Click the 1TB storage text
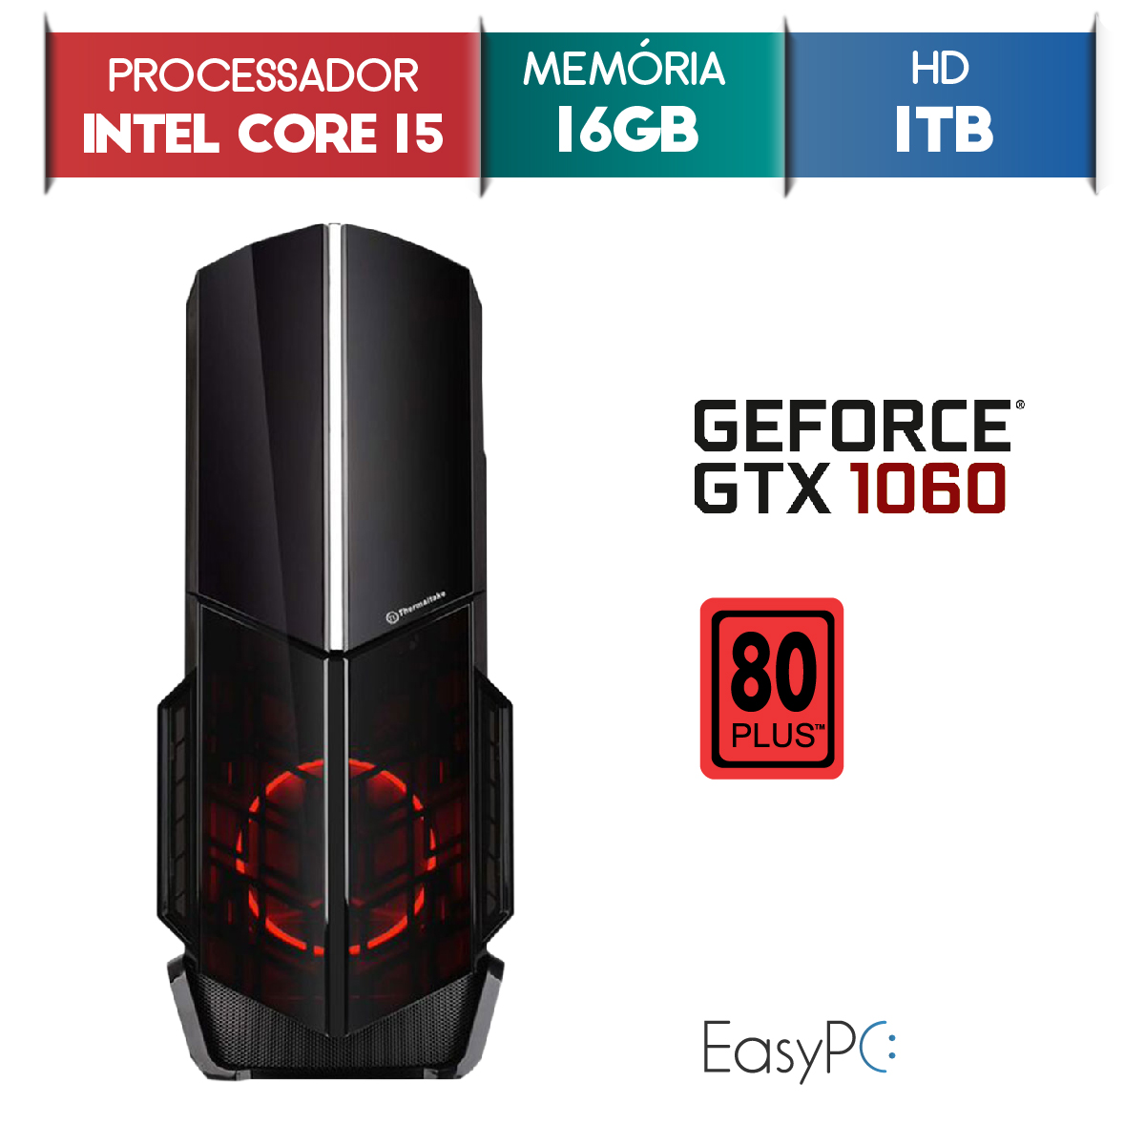 944,130
